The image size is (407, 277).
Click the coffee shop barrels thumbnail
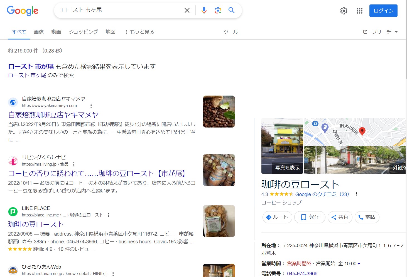[219, 170]
